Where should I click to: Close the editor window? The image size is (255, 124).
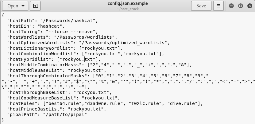click(x=249, y=6)
